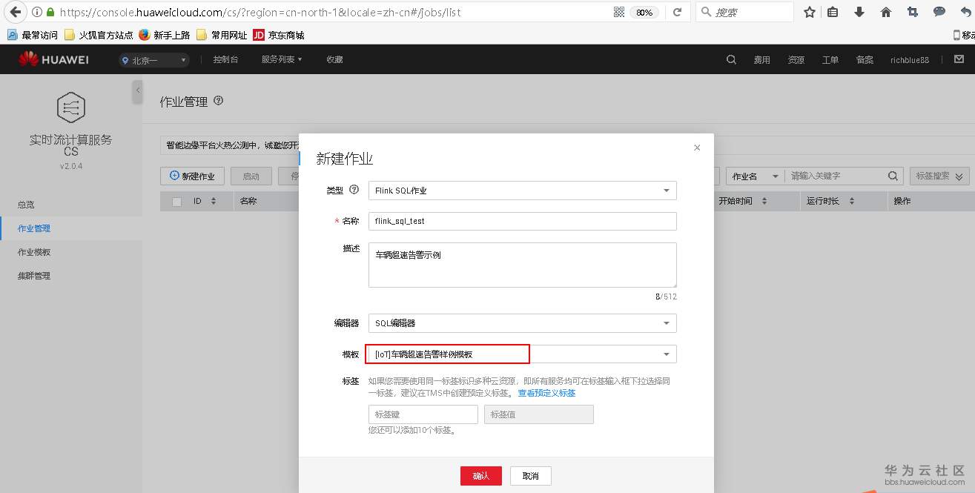Click the question mark beside 作业管理 title
The height and width of the screenshot is (493, 975).
218,101
